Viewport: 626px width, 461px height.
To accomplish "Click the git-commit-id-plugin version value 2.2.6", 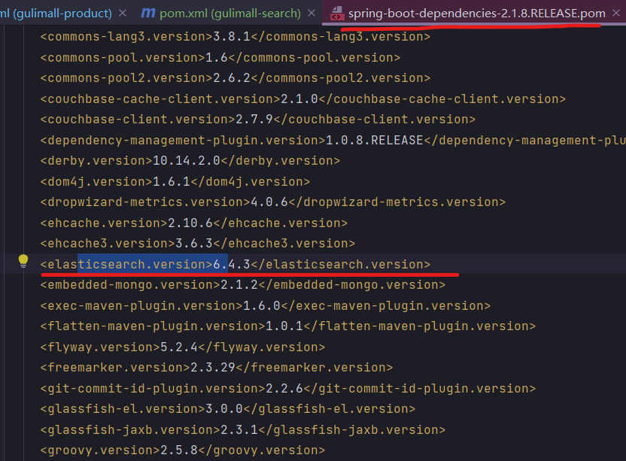I will tap(284, 388).
